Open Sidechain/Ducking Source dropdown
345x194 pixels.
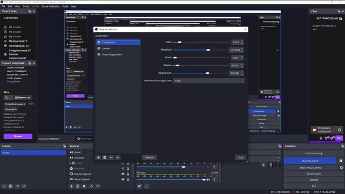tap(209, 81)
